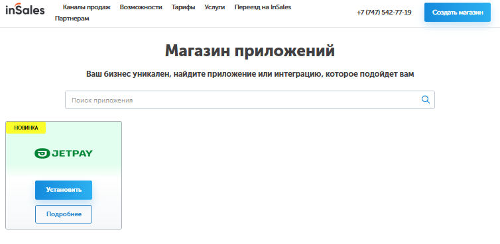
Task: Click the inSales logo in the header
Action: 25,9
